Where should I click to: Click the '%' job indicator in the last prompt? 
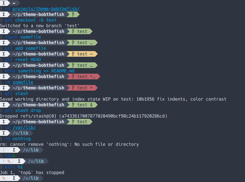click(x=4, y=178)
